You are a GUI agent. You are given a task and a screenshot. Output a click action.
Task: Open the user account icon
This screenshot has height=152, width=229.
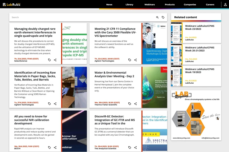click(x=225, y=4)
